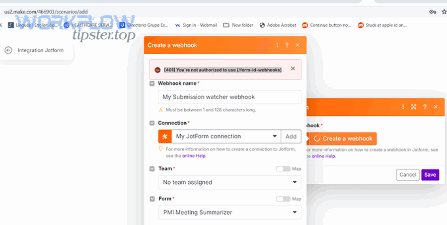The image size is (447, 225).
Task: Open the My JotForm connection dropdown
Action: tap(226, 136)
